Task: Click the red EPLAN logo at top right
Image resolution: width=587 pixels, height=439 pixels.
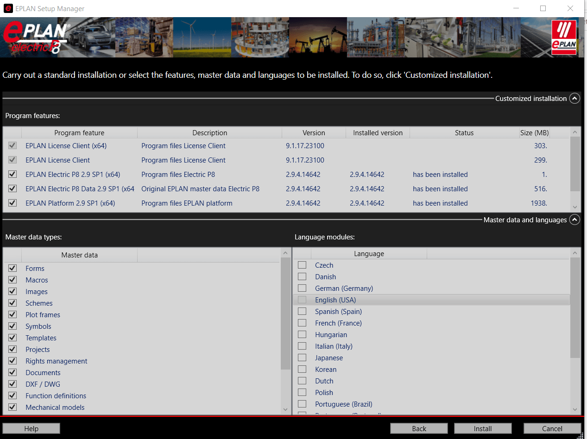Action: tap(563, 38)
